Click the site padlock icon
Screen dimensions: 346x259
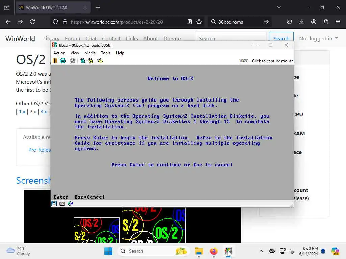click(65, 22)
